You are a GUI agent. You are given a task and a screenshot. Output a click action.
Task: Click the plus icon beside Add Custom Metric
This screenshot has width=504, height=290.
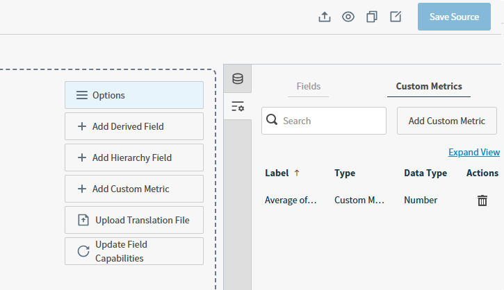pos(81,189)
